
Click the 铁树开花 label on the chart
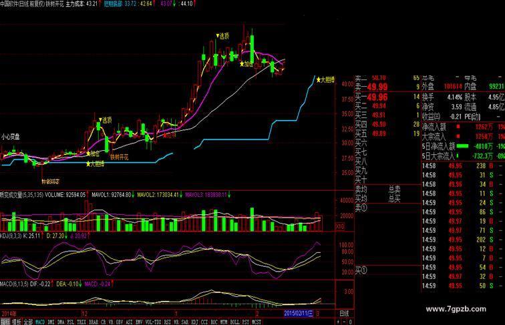pos(120,157)
